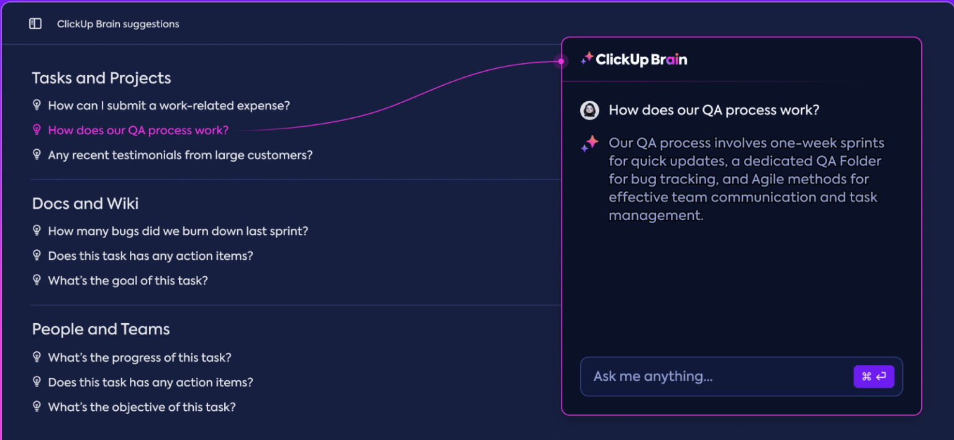Viewport: 954px width, 440px height.
Task: Click the People and Teams section heading
Action: 101,329
